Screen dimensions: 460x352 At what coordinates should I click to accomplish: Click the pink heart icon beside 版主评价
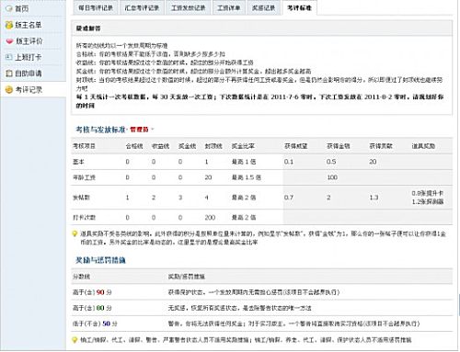coord(9,41)
